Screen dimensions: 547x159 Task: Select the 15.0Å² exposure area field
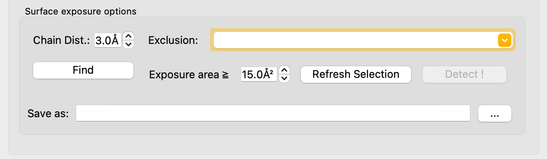click(259, 75)
